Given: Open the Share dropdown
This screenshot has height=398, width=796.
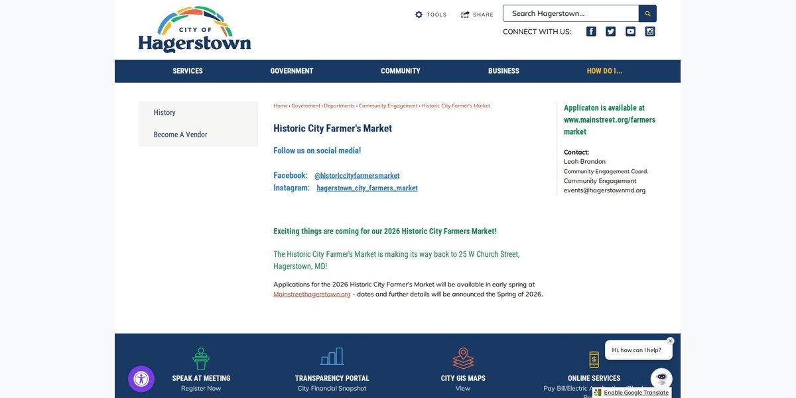Looking at the screenshot, I should [478, 15].
